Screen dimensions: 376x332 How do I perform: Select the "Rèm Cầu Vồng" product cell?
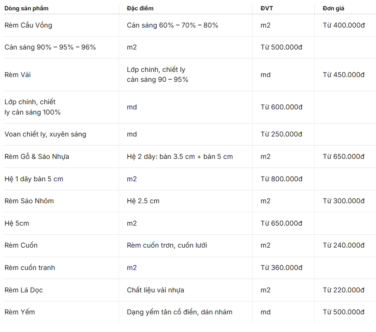28,25
